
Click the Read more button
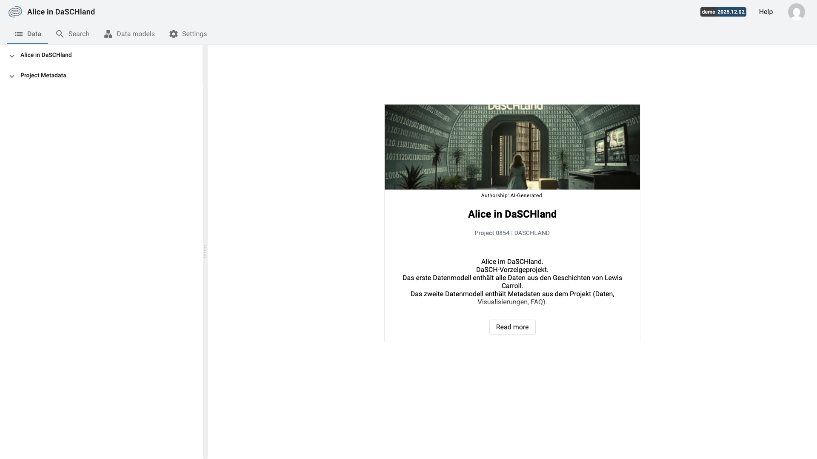click(512, 327)
